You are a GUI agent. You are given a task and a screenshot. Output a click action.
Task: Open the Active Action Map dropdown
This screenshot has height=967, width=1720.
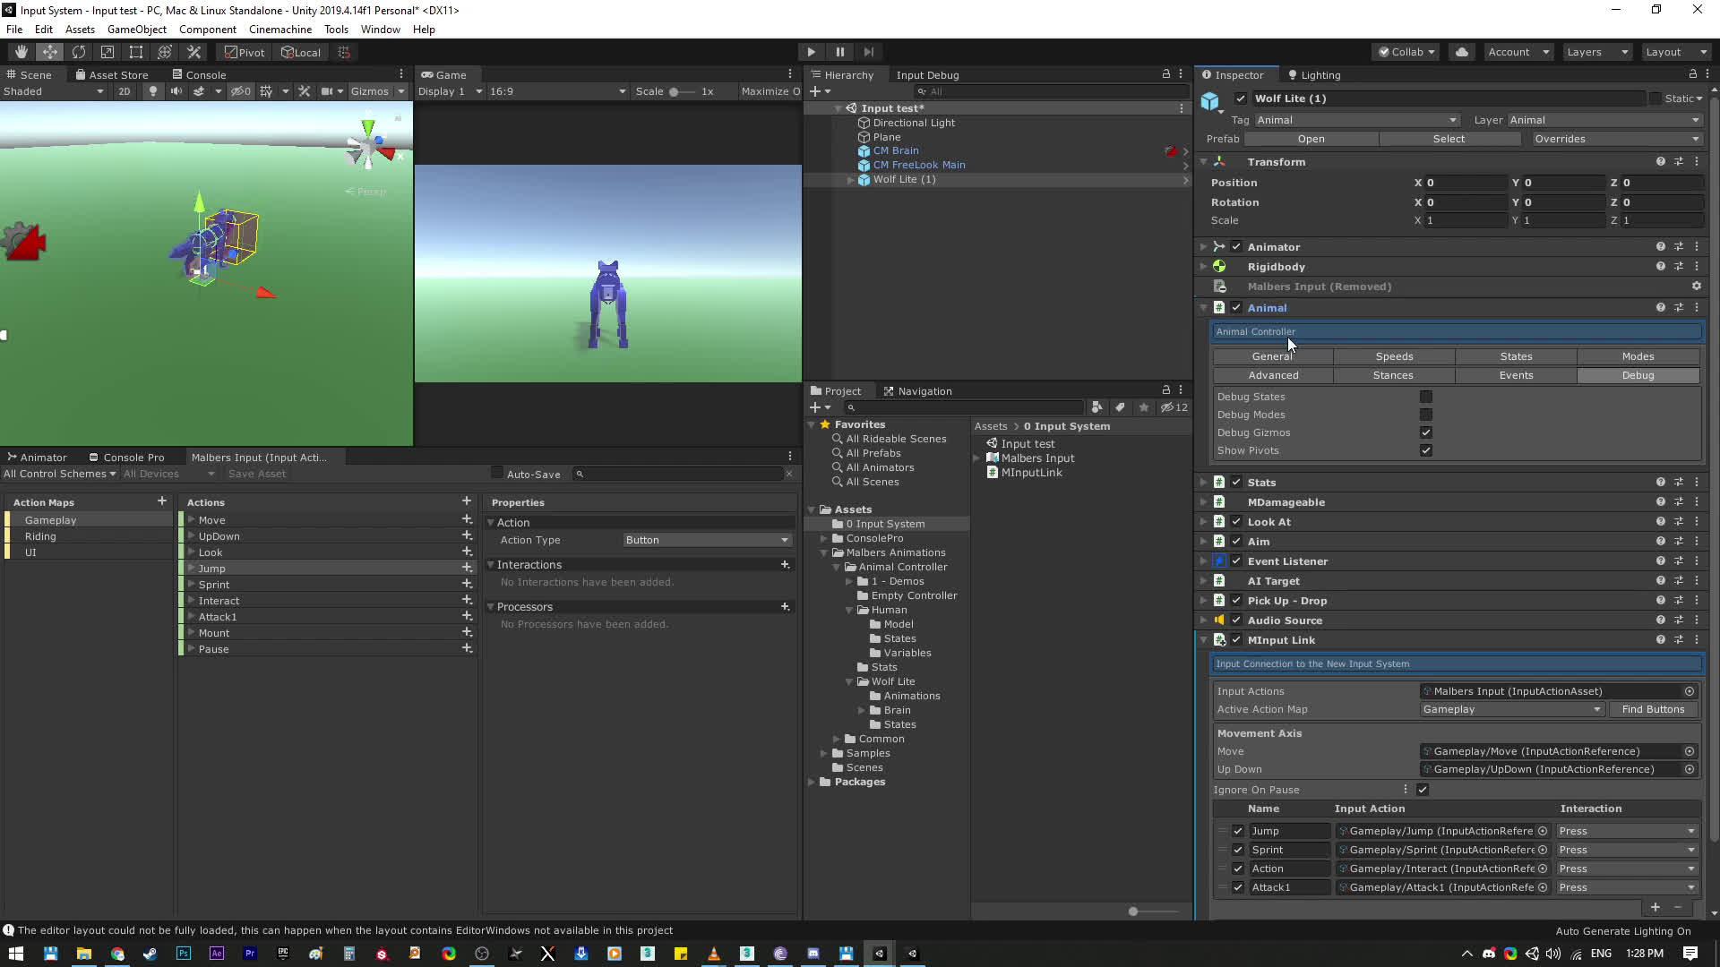click(1511, 709)
